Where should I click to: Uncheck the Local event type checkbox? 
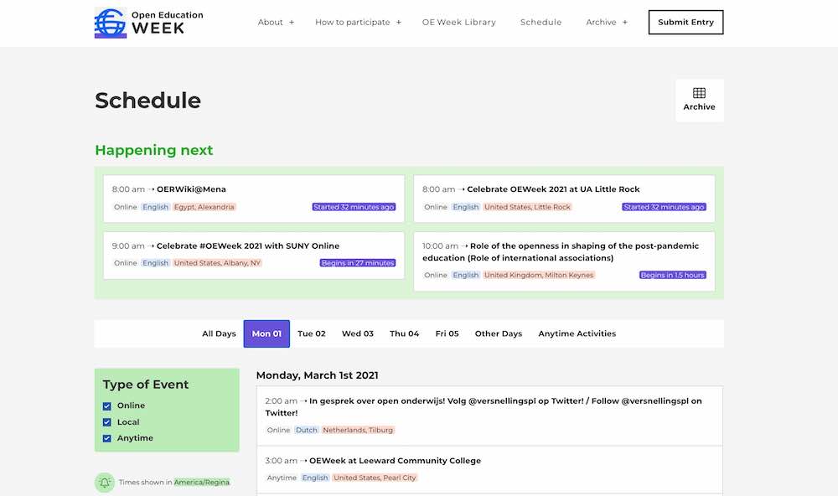pos(107,422)
